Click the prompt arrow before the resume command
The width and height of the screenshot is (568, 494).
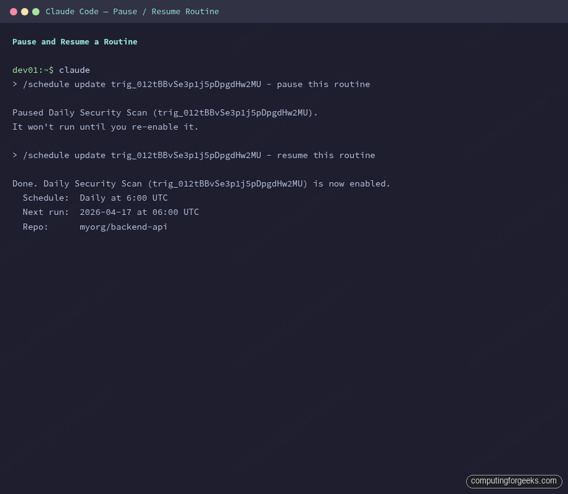pos(14,155)
